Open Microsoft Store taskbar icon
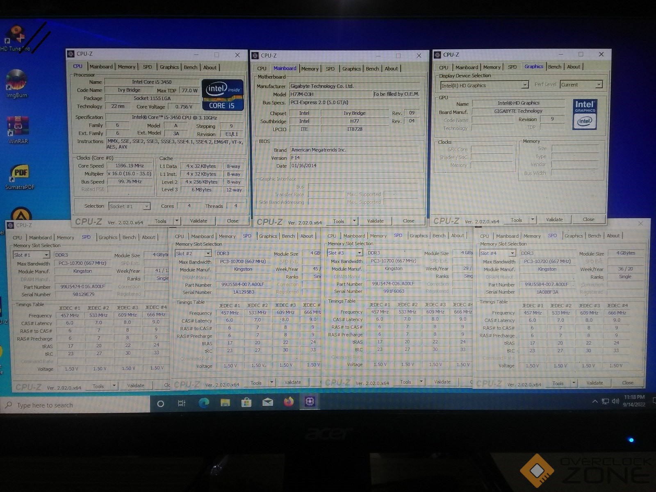The height and width of the screenshot is (492, 656). coord(246,403)
